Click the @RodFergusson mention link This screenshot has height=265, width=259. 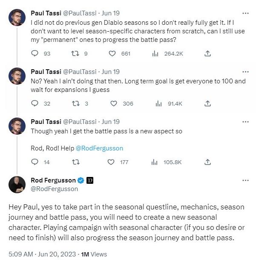point(99,148)
